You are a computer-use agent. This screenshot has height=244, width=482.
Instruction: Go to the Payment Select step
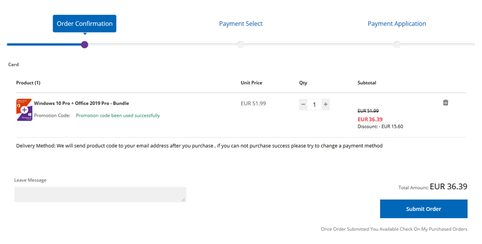pos(240,23)
